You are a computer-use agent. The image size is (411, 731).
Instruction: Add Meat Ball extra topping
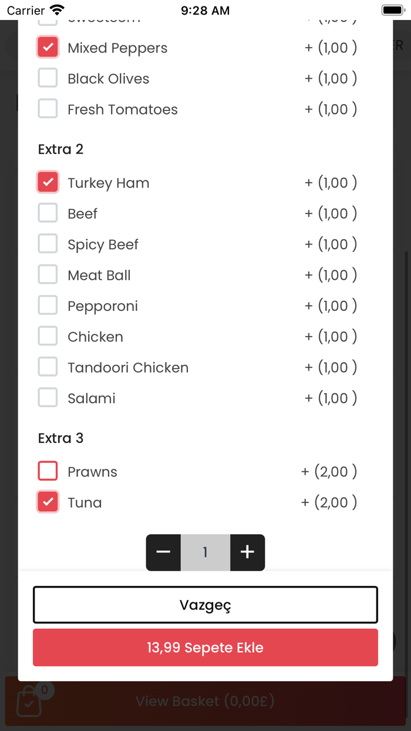click(48, 274)
